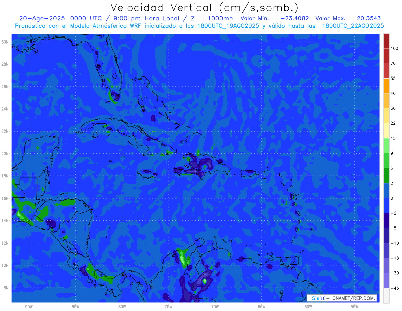Click the "22N" latitude label
Viewport: 402px width, 311px height.
click(5, 131)
